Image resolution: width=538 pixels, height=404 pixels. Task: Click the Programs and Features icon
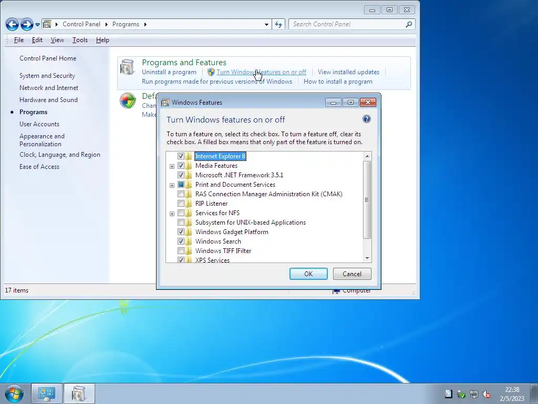pyautogui.click(x=127, y=67)
